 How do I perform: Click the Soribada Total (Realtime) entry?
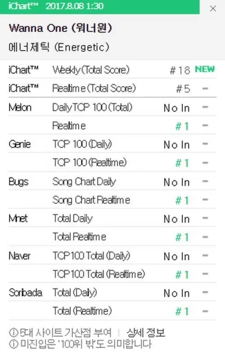[x=82, y=311]
